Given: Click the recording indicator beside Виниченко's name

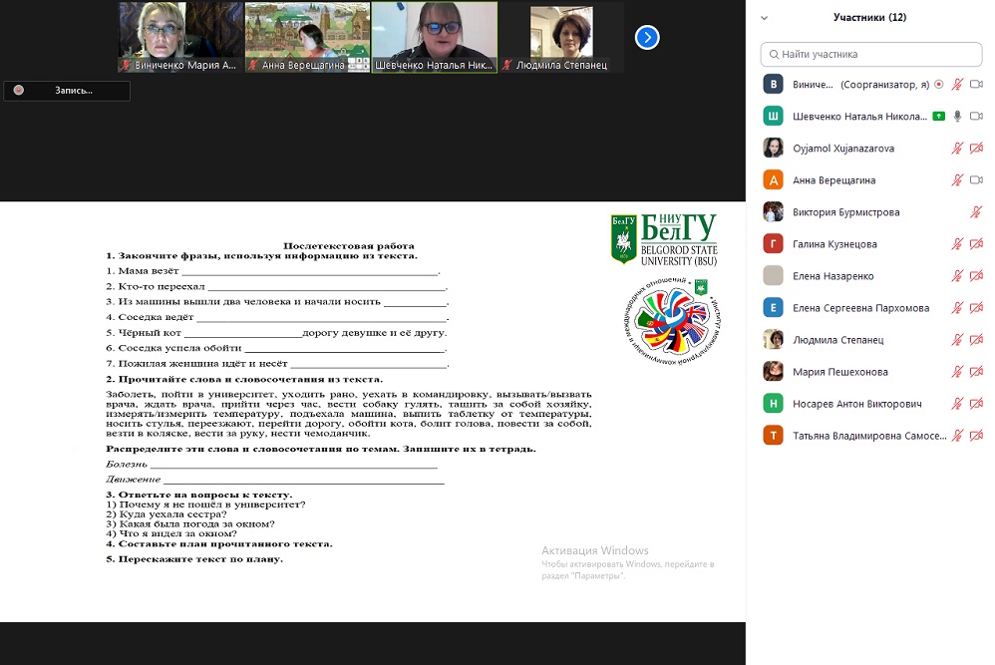Looking at the screenshot, I should pos(938,85).
